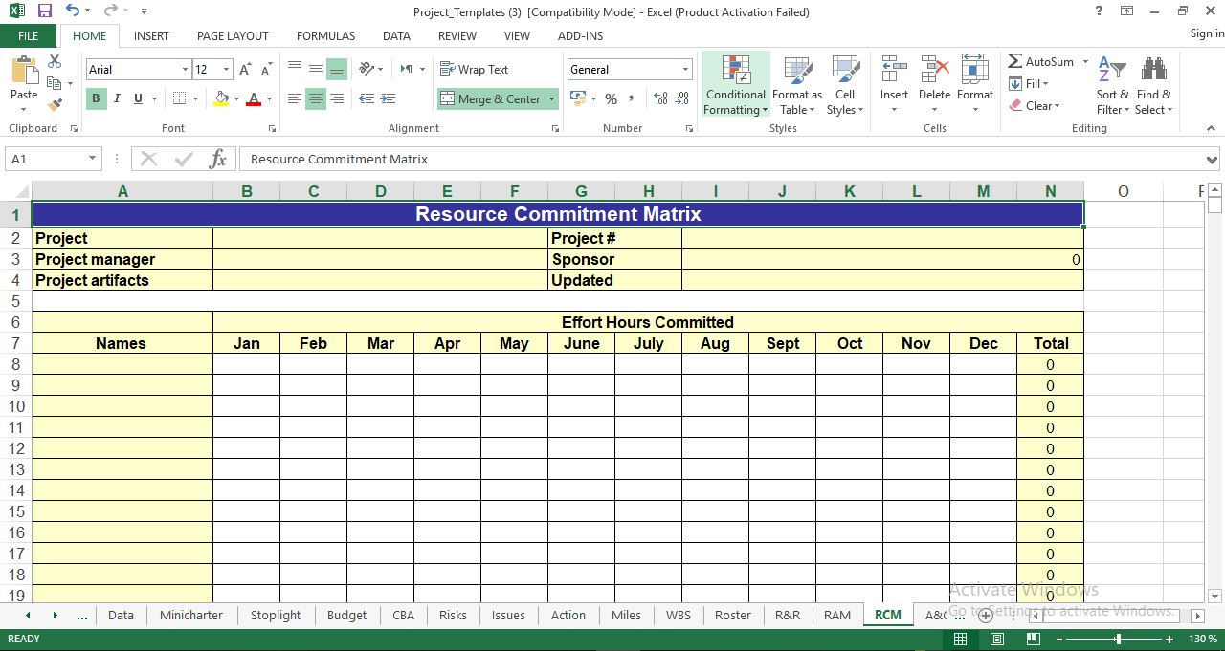This screenshot has width=1225, height=651.
Task: Toggle bold formatting
Action: coord(95,98)
